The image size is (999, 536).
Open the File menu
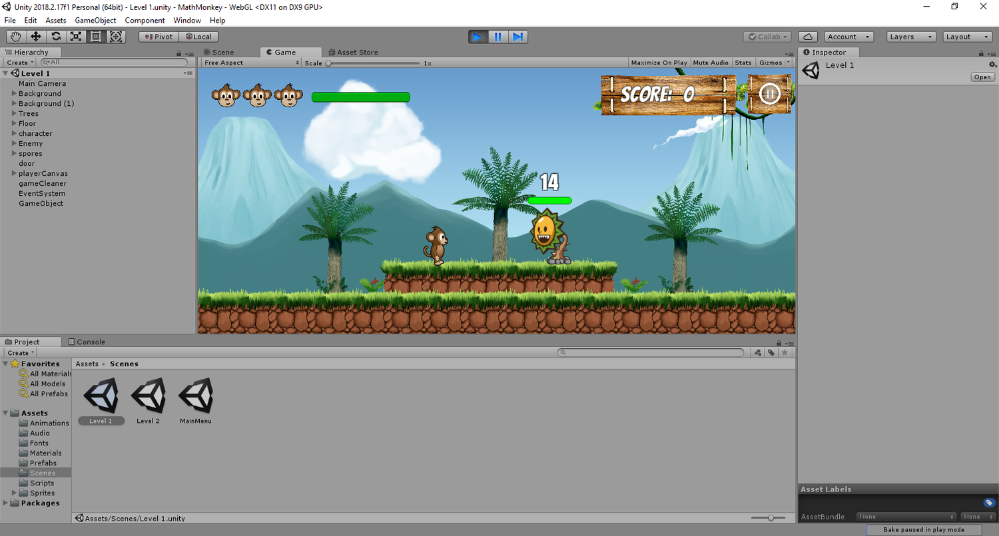[x=10, y=21]
